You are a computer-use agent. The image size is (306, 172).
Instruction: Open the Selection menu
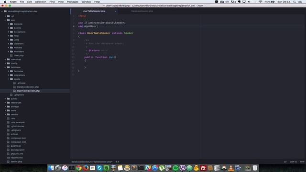tap(41, 2)
